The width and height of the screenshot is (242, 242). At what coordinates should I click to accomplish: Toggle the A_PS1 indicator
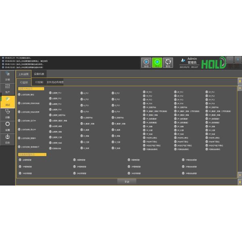pos(82,93)
